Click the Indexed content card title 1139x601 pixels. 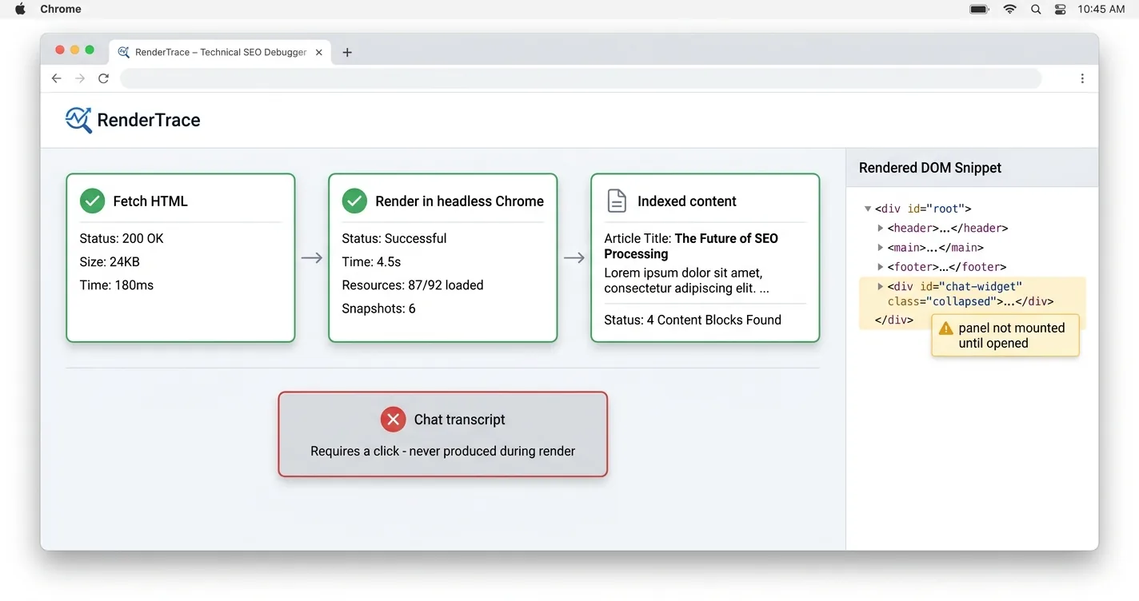[x=687, y=201]
